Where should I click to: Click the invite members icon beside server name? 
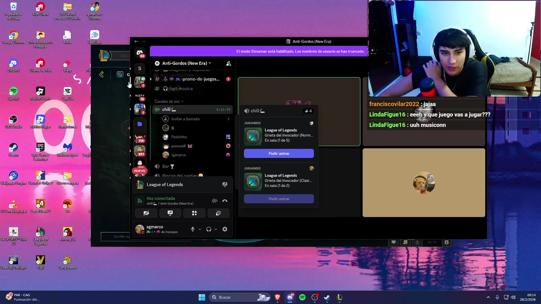pos(228,63)
